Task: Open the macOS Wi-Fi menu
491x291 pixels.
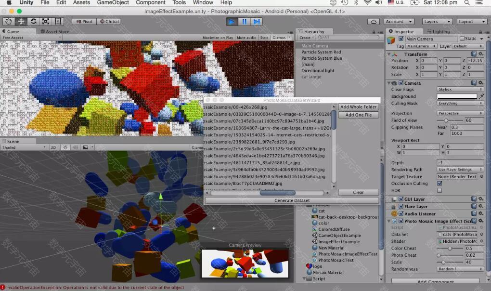Action: click(367, 3)
